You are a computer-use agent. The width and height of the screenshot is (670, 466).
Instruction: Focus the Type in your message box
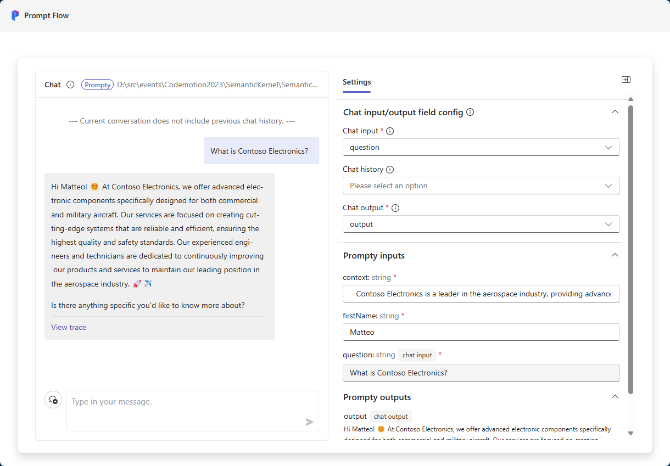click(193, 411)
